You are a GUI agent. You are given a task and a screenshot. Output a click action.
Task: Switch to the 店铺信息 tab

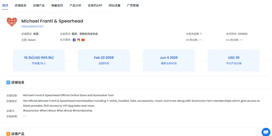tap(20, 5)
